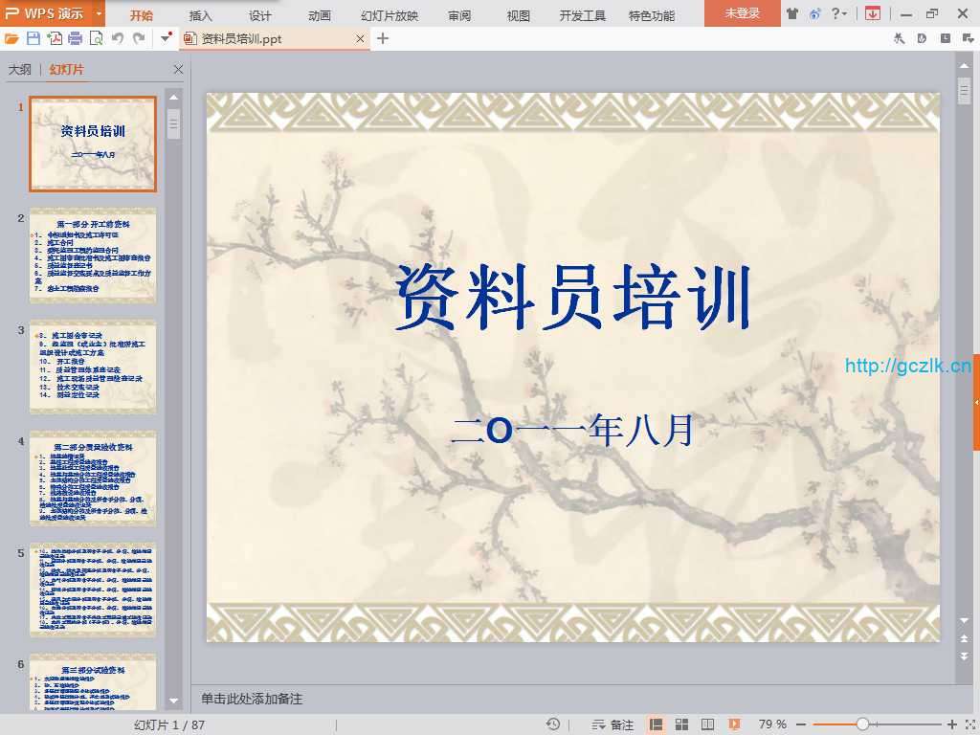Open Print Preview from quick toolbar
Screen dimensions: 980x735
tap(96, 38)
